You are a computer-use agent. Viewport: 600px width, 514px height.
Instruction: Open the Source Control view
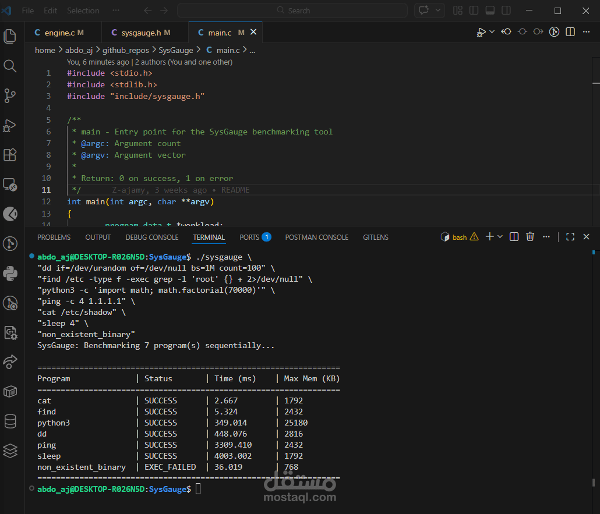click(10, 95)
